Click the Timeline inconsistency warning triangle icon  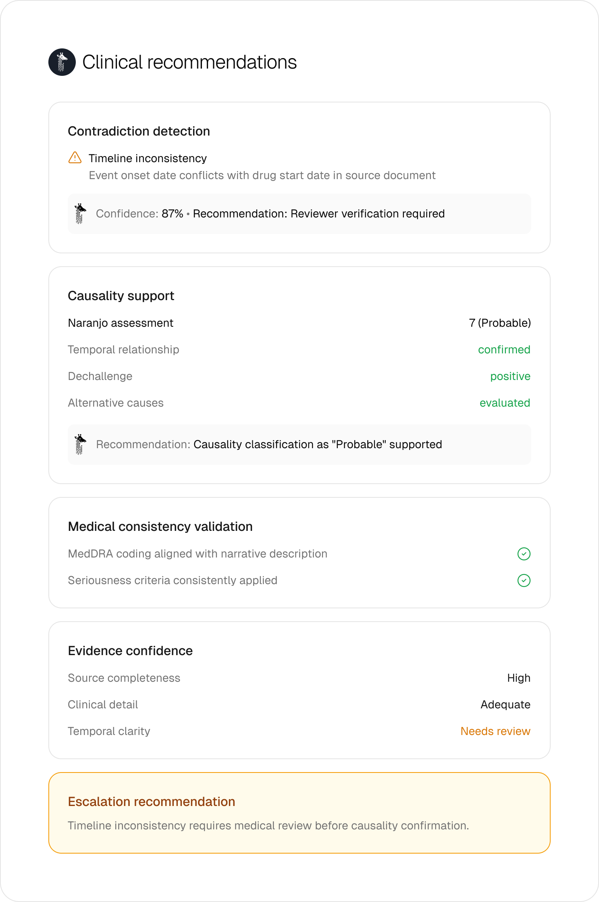(x=75, y=158)
